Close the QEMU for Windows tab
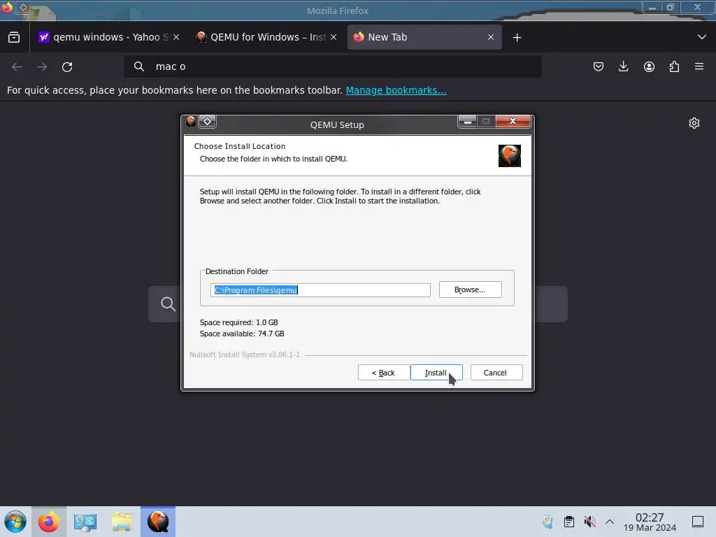The height and width of the screenshot is (537, 716). (x=334, y=37)
